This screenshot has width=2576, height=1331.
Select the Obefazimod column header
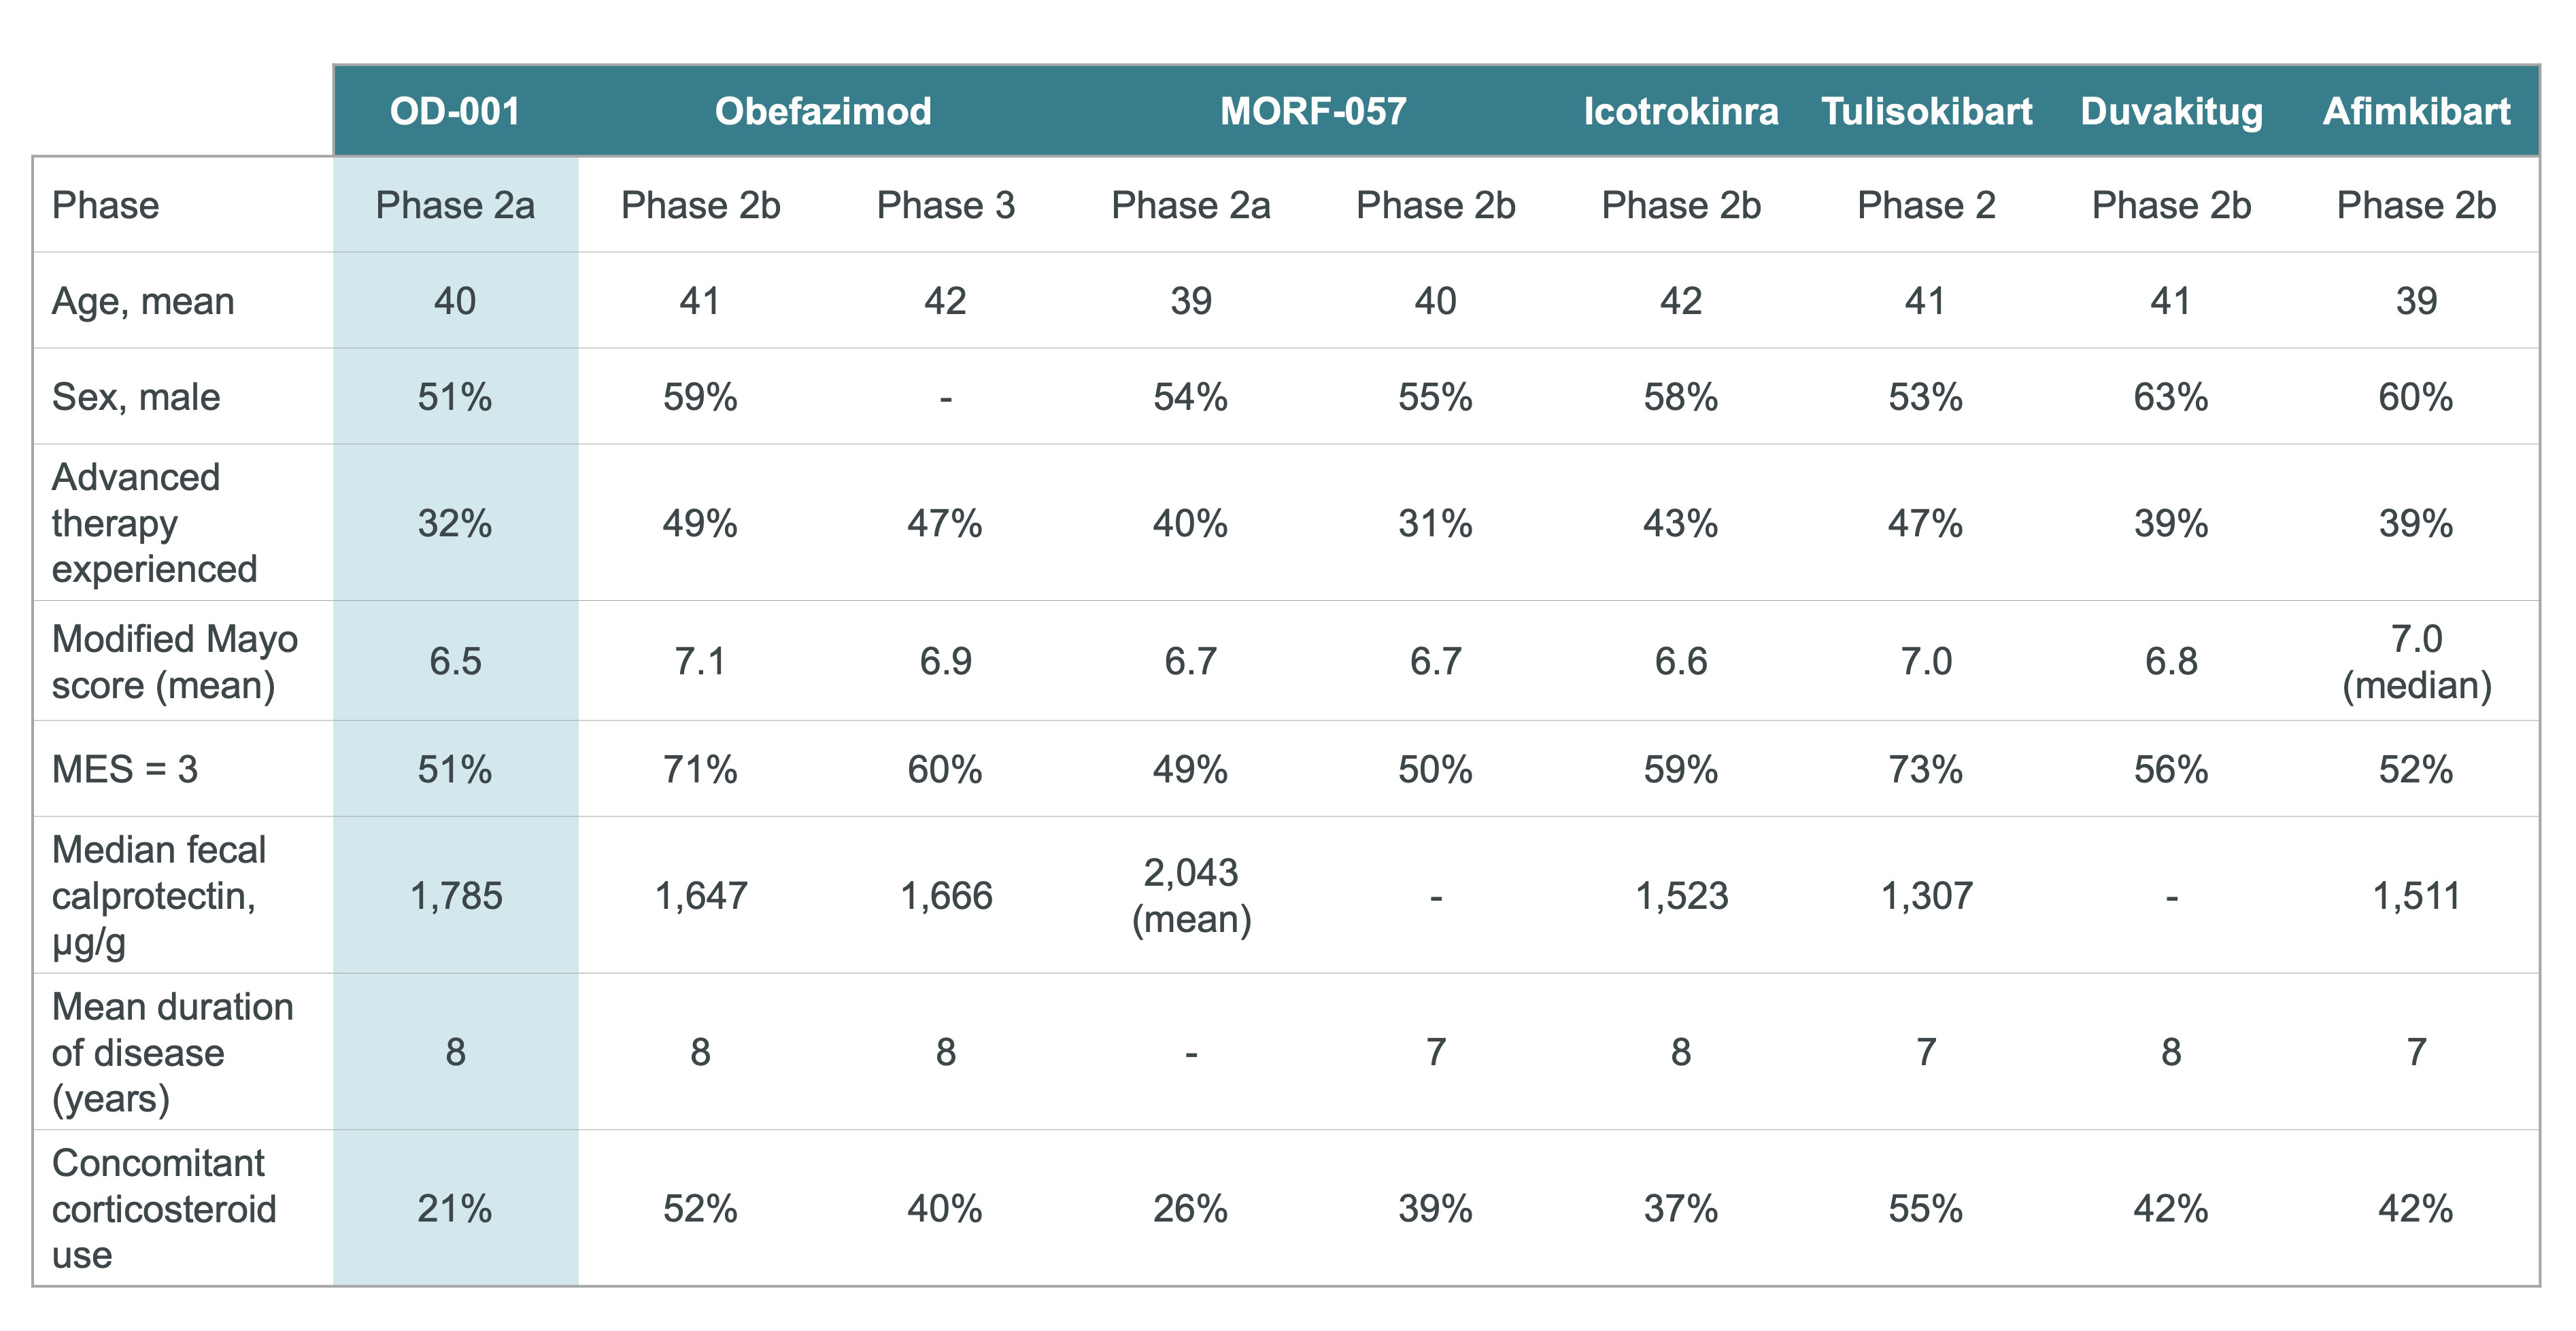[x=823, y=111]
